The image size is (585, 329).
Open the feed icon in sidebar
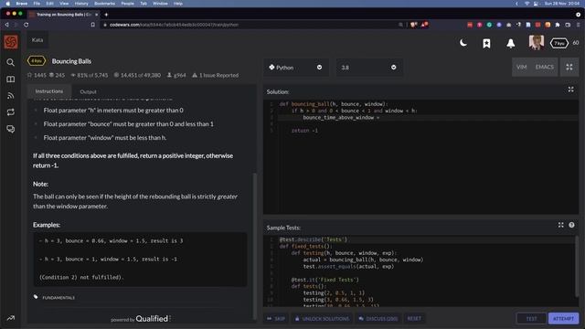tap(10, 96)
